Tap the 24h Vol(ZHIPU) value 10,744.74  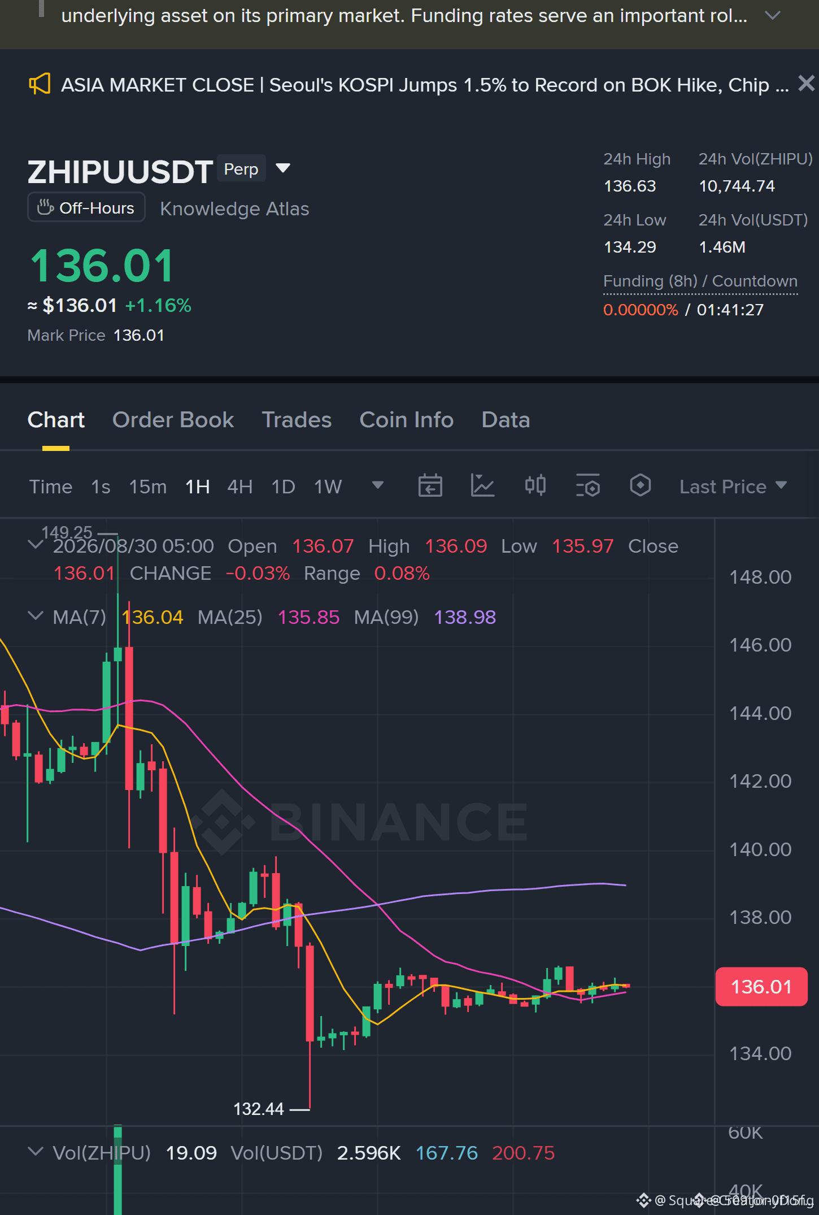[737, 186]
